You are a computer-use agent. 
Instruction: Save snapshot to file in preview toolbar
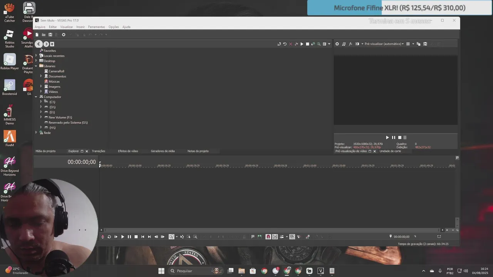425,44
